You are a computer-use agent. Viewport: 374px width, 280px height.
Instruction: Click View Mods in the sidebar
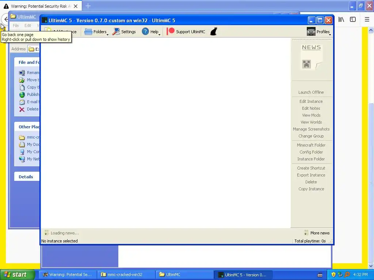311,115
